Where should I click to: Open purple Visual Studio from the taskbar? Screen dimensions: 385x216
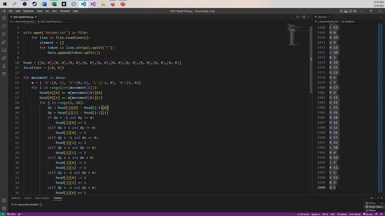click(93, 4)
